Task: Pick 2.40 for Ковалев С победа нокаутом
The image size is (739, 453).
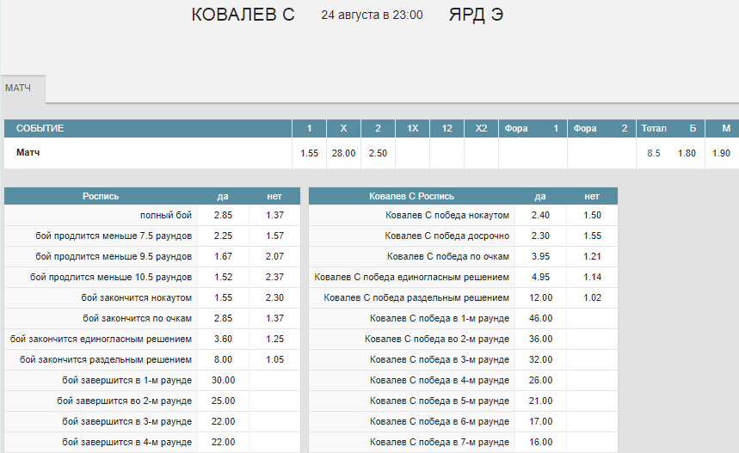Action: point(540,215)
